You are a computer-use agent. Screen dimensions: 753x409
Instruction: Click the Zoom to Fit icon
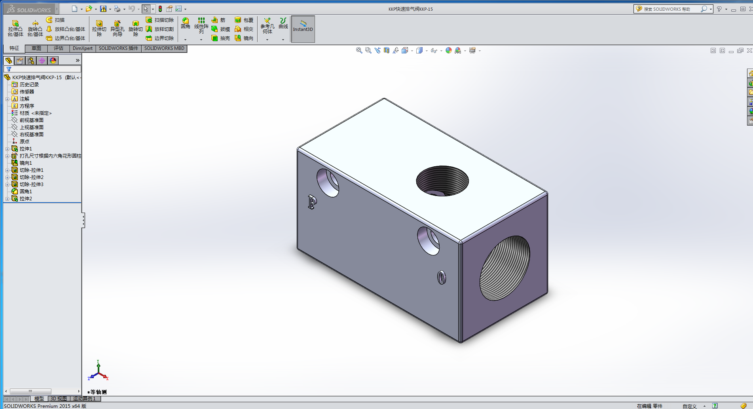(x=359, y=51)
